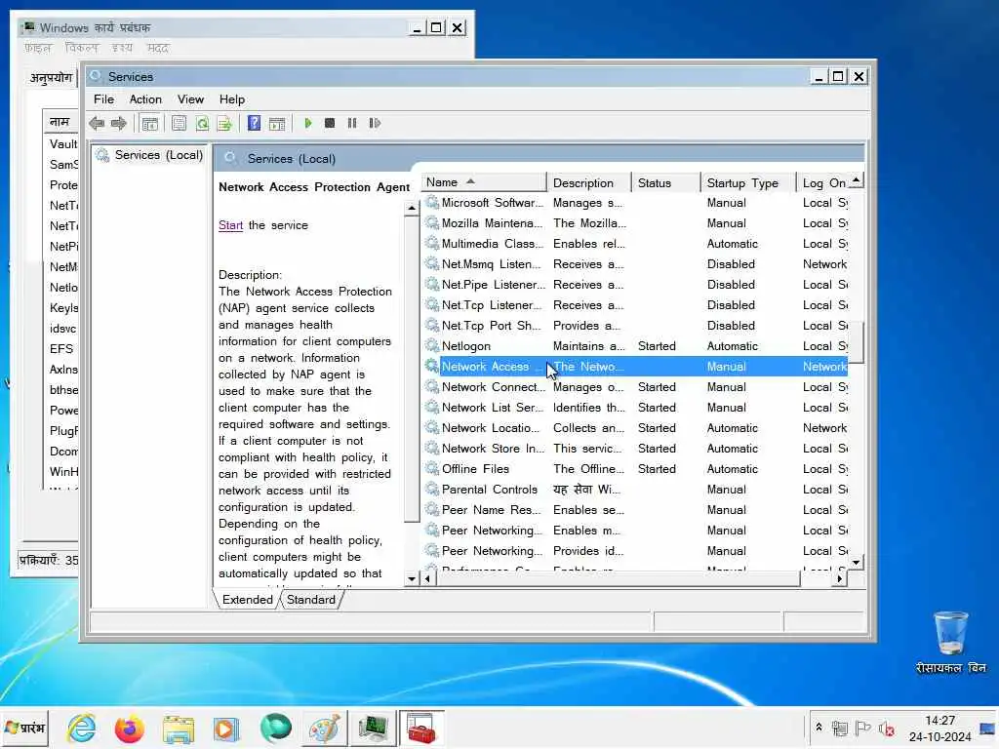This screenshot has height=749, width=999.
Task: Click services list vertical scroll up arrow
Action: tap(857, 179)
